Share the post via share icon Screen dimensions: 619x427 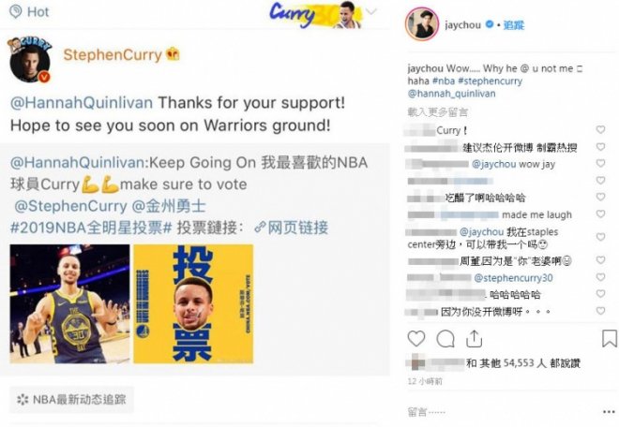point(474,339)
